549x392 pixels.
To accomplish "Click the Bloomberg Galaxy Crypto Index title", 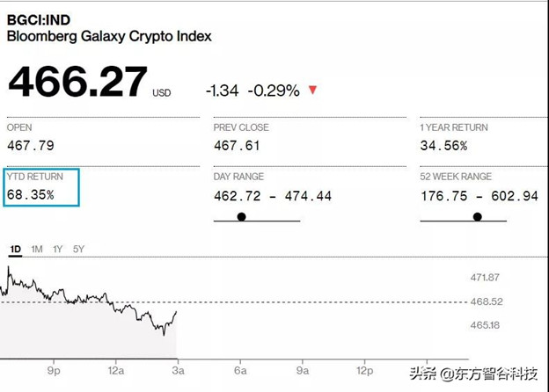I will (x=109, y=36).
